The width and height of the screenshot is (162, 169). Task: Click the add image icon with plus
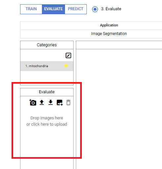60,103
